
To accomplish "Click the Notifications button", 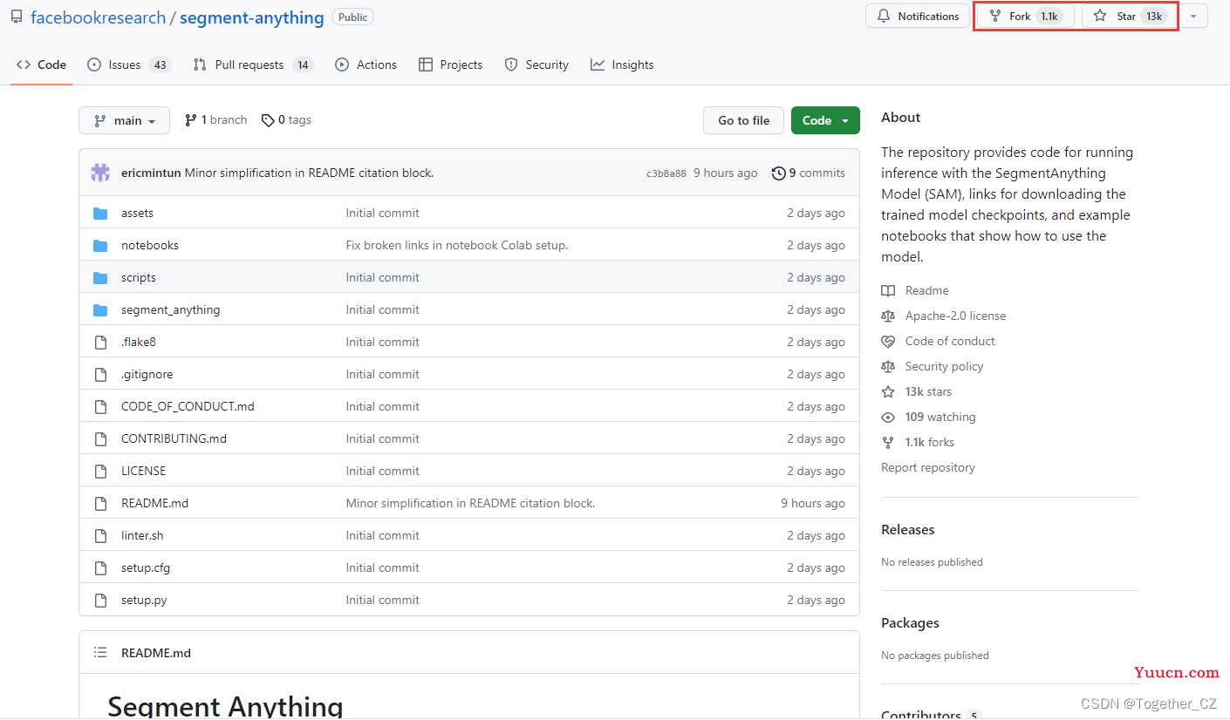I will pyautogui.click(x=918, y=17).
